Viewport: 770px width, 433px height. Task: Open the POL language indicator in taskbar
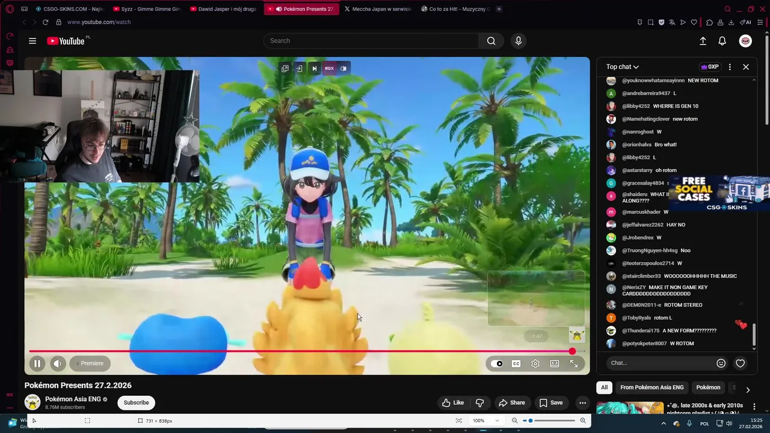pos(704,424)
